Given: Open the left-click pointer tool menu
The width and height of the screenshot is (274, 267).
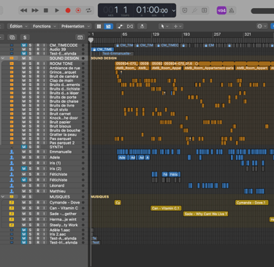Looking at the screenshot, I should click(x=164, y=26).
